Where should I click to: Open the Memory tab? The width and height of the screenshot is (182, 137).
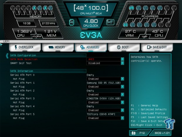(58, 47)
